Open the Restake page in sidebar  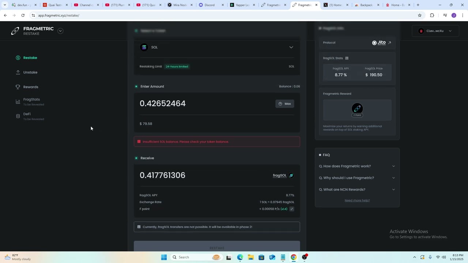(30, 58)
